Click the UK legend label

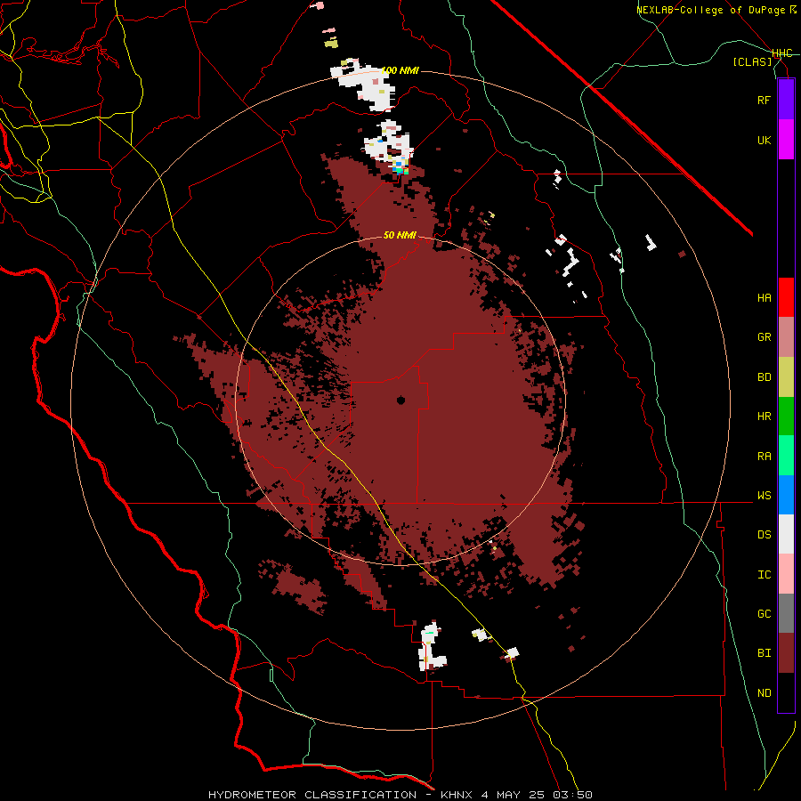764,140
